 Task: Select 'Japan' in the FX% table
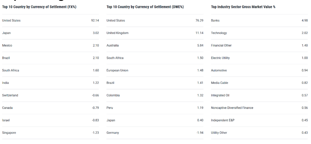6,33
